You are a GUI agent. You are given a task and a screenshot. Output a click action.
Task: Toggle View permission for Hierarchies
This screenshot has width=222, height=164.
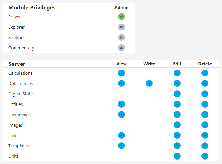[x=121, y=115]
